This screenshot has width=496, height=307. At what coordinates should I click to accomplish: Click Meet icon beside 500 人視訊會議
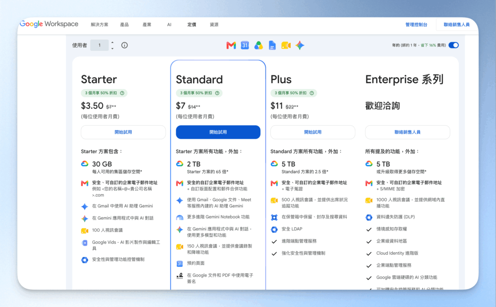(274, 201)
